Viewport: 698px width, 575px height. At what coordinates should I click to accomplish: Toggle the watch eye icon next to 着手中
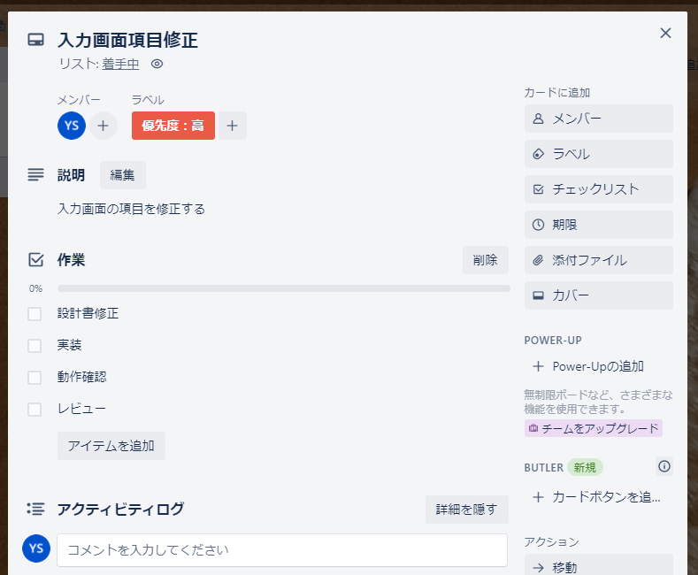point(157,64)
